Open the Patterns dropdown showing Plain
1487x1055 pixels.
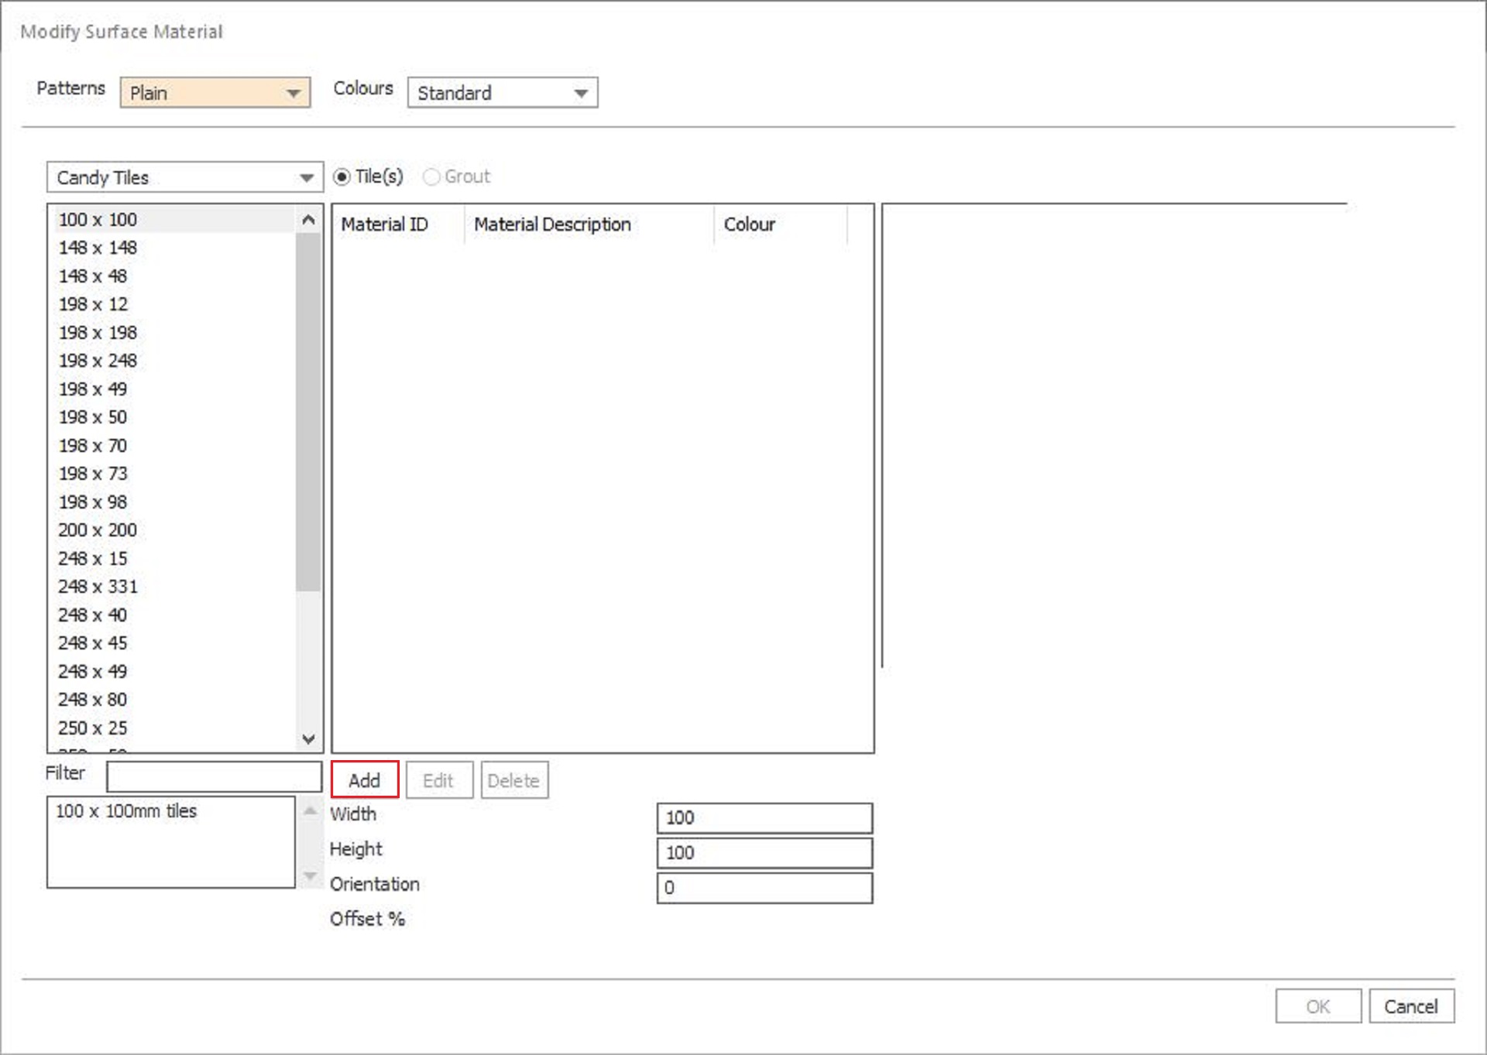pyautogui.click(x=215, y=92)
